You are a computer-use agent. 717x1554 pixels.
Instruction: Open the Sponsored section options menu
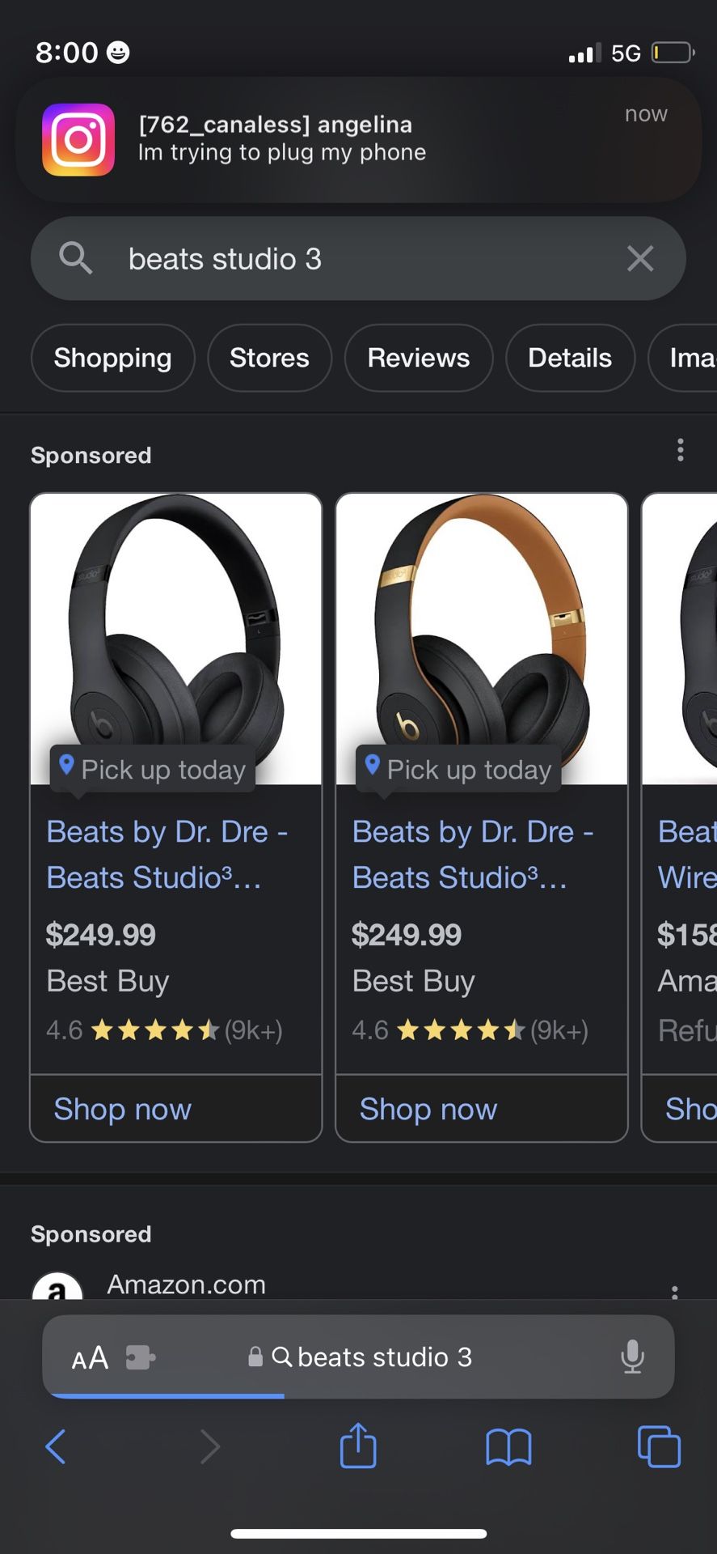680,451
